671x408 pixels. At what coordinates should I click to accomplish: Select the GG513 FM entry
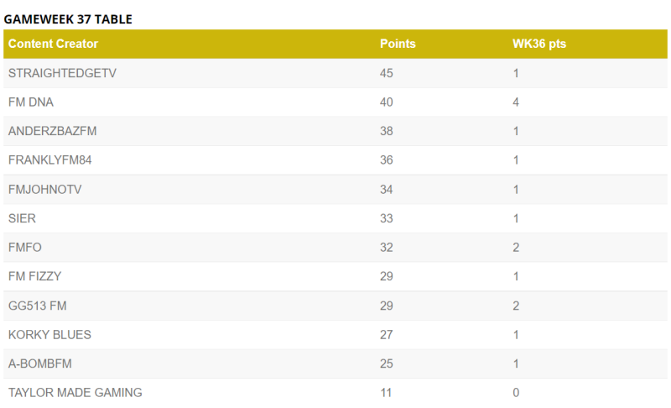pyautogui.click(x=37, y=306)
